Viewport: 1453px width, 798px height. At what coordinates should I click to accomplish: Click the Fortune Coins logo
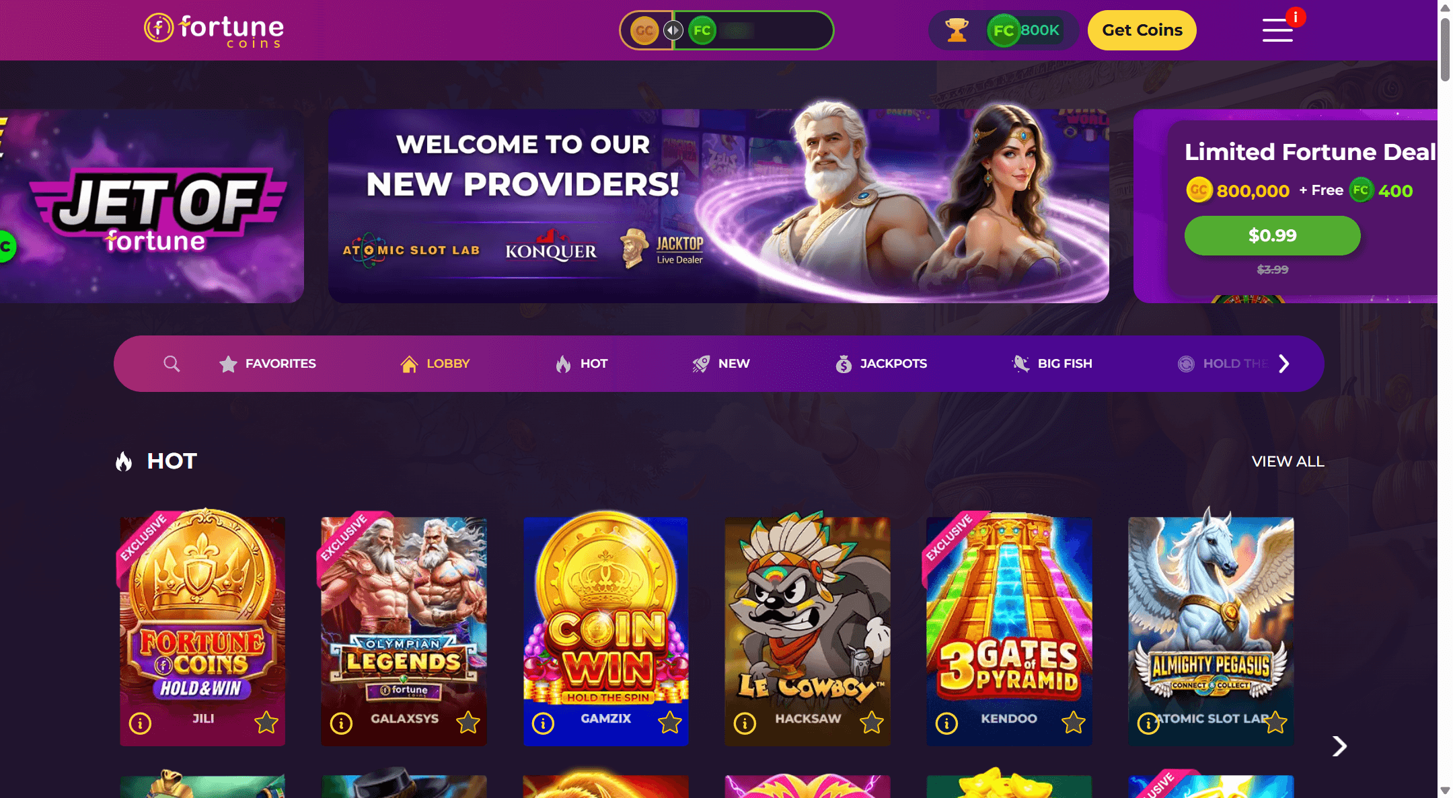(214, 30)
